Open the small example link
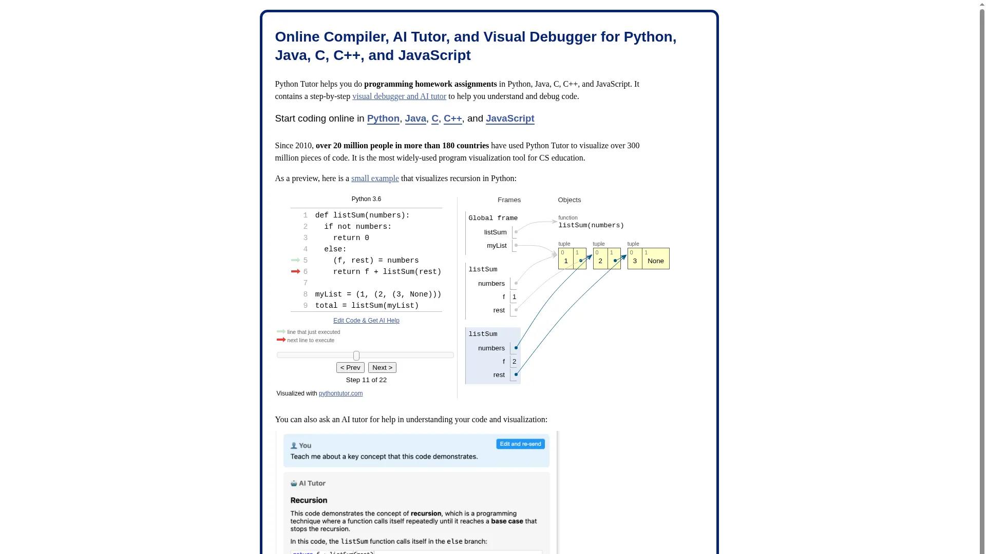 (374, 178)
